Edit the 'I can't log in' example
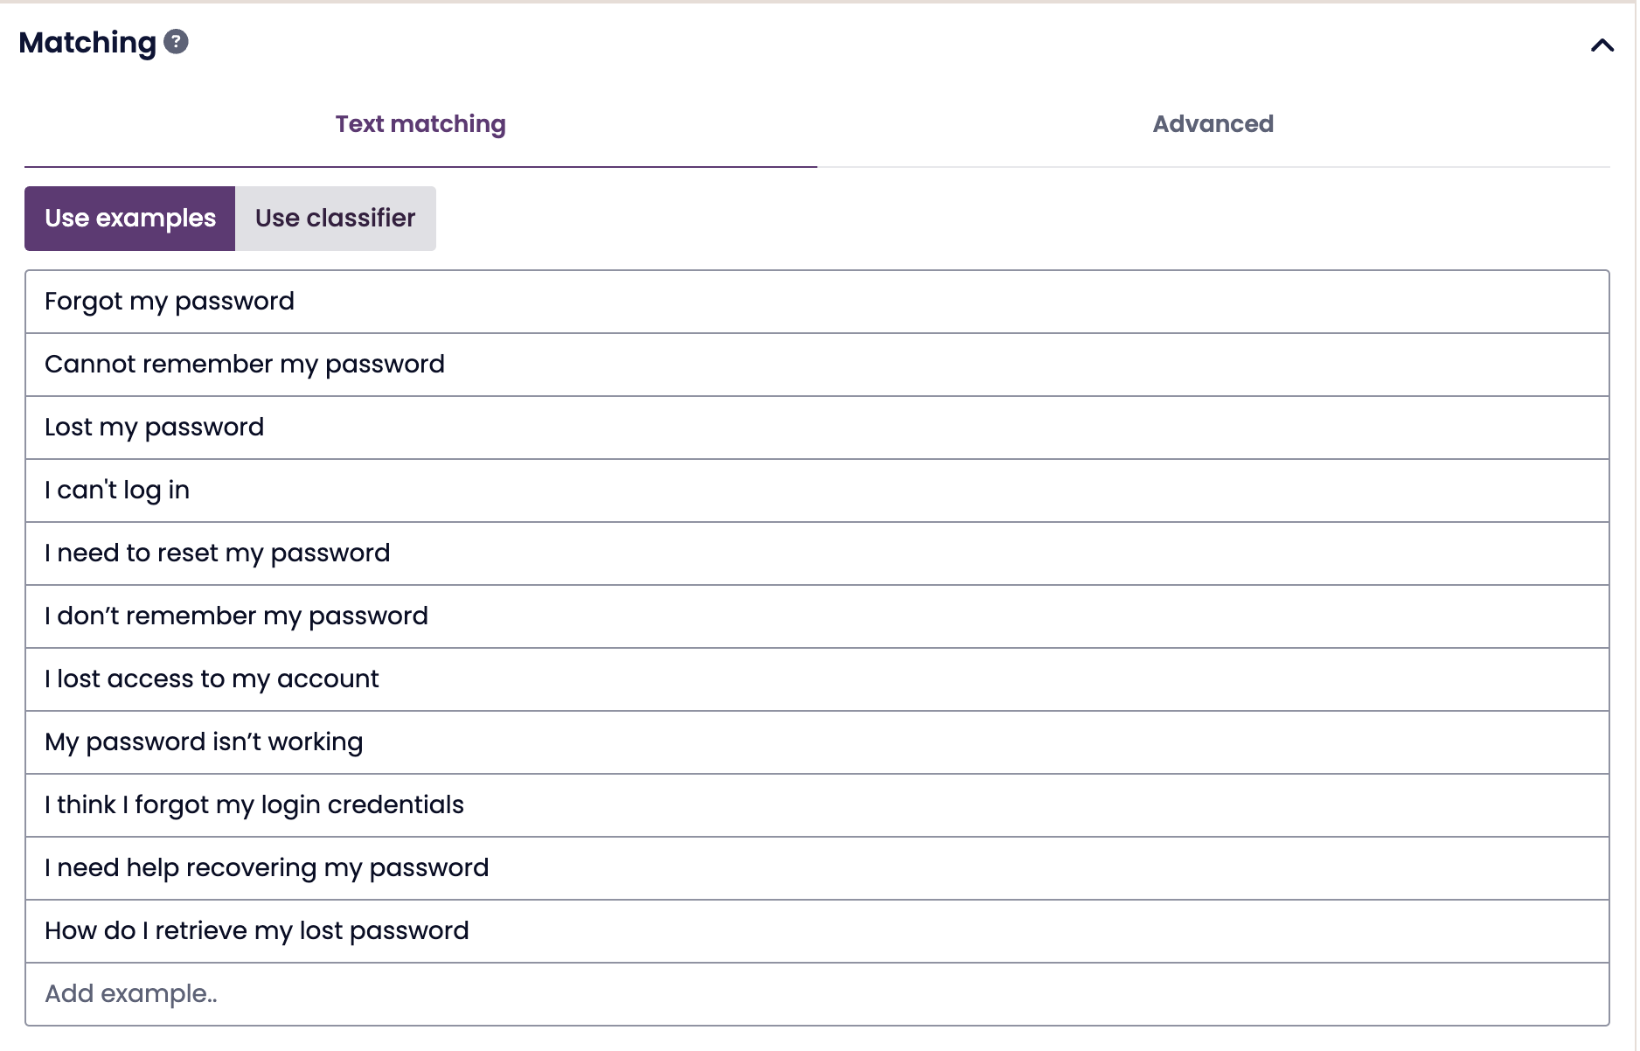Viewport: 1640px width, 1051px height. 117,491
